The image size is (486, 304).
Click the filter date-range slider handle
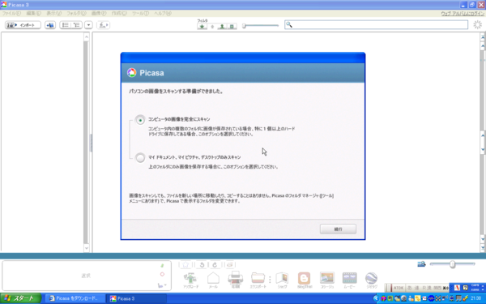pyautogui.click(x=245, y=26)
